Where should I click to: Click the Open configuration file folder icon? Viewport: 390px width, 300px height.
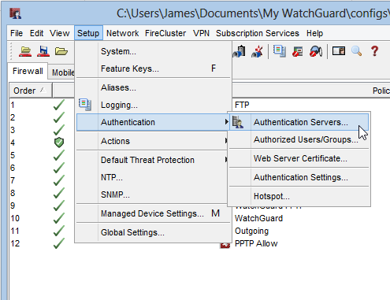[x=25, y=51]
